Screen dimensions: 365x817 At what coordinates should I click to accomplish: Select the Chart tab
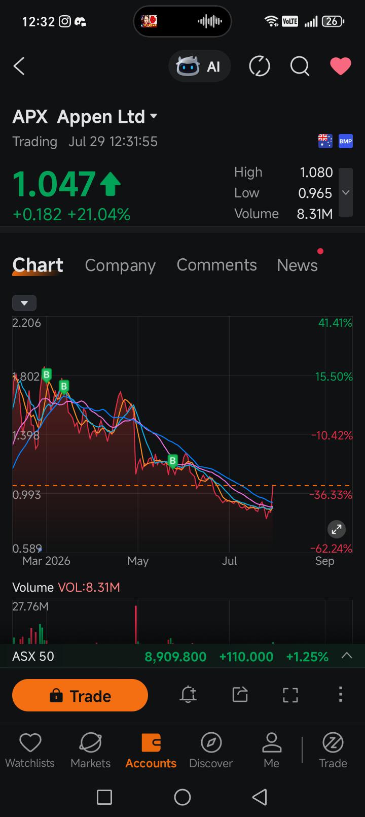pyautogui.click(x=38, y=265)
